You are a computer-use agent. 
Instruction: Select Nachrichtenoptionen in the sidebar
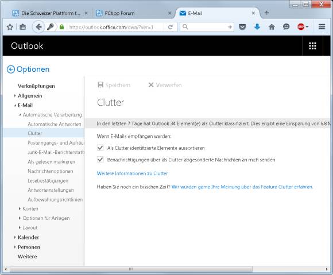(51, 171)
